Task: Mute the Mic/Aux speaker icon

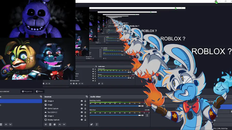Action: 143,115
